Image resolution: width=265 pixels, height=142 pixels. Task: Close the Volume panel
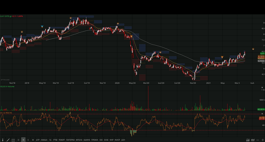[x=262, y=87]
